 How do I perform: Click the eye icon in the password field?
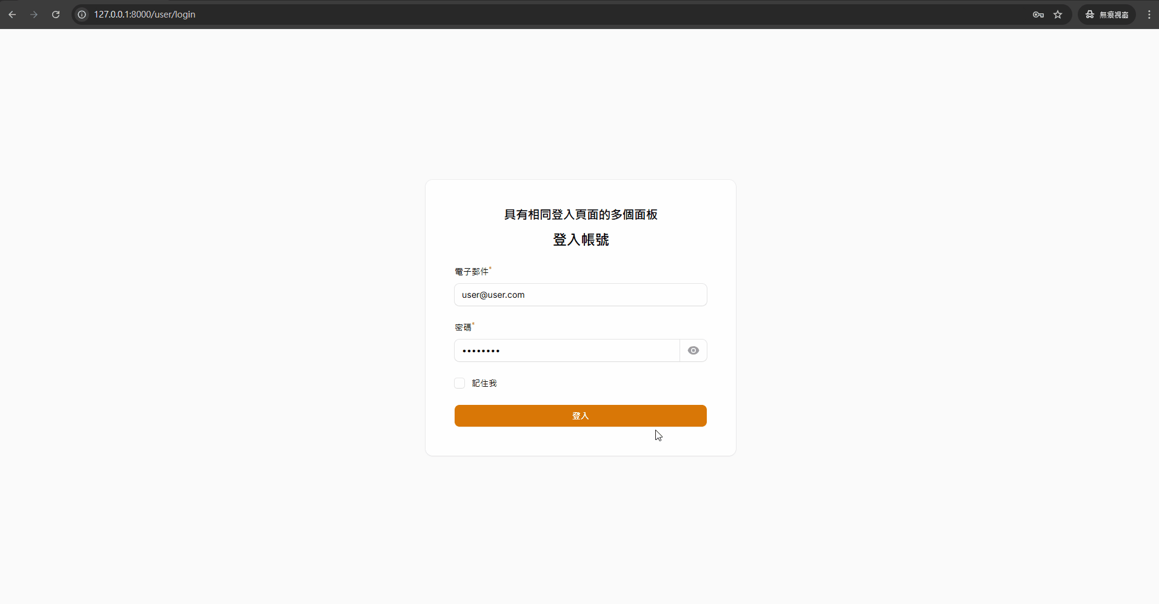pyautogui.click(x=692, y=350)
